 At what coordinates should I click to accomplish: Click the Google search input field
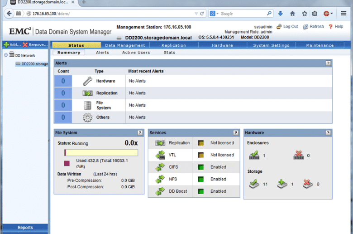pos(243,14)
